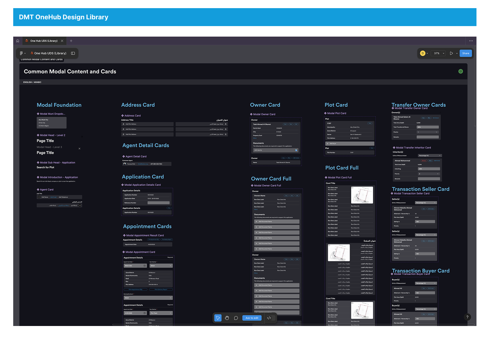
Task: Open the 37% zoom dropdown
Action: click(439, 53)
